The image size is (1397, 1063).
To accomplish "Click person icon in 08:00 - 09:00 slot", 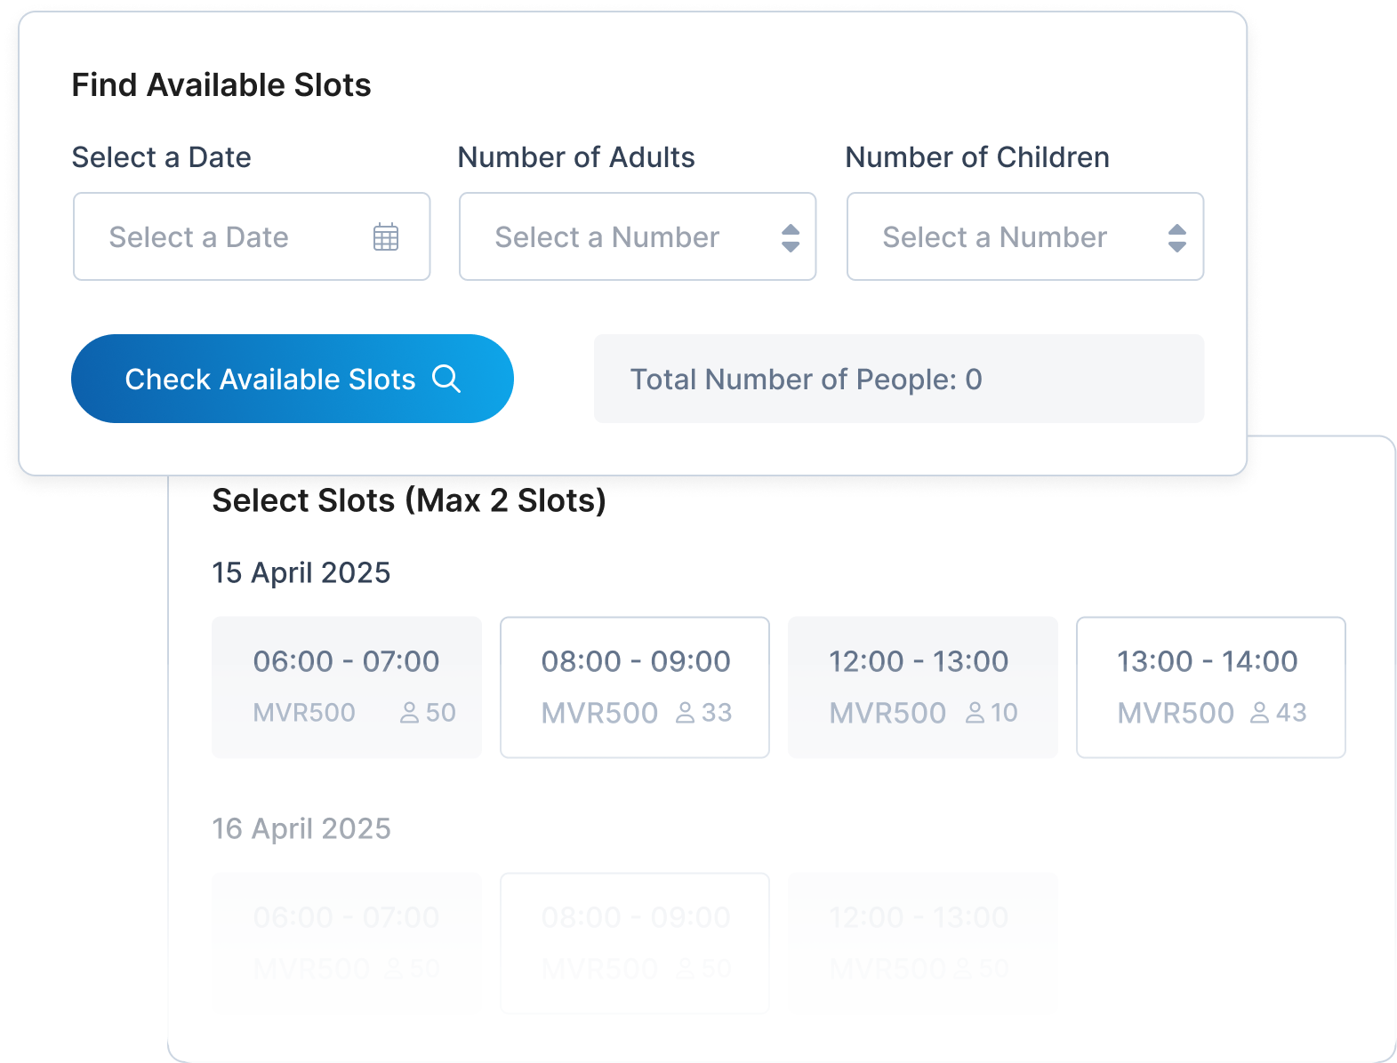I will pos(685,713).
